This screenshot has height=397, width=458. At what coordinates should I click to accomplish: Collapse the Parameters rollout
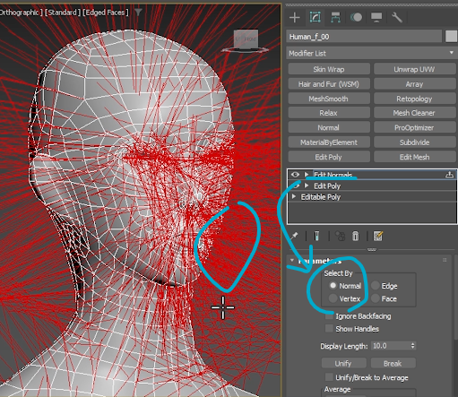pos(292,260)
